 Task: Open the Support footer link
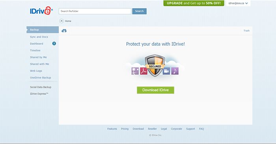coord(190,129)
